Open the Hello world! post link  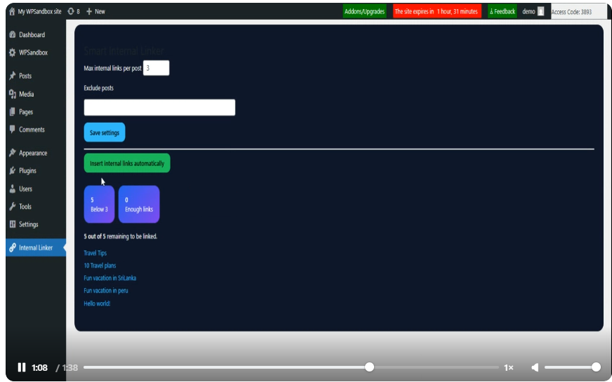[x=97, y=303]
